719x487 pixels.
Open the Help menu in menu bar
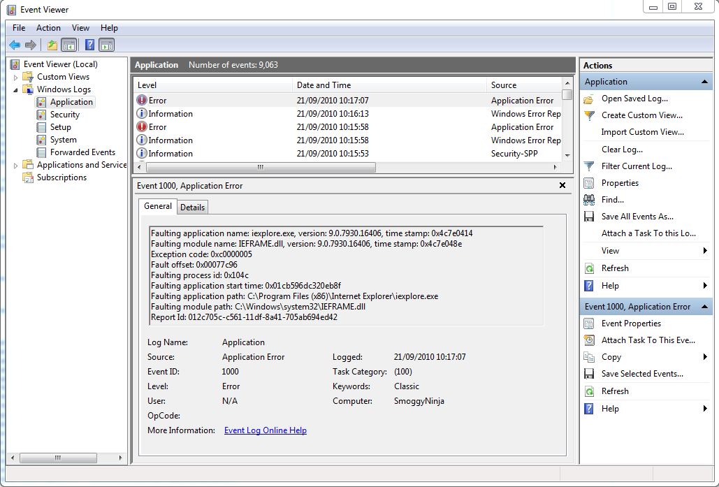109,28
